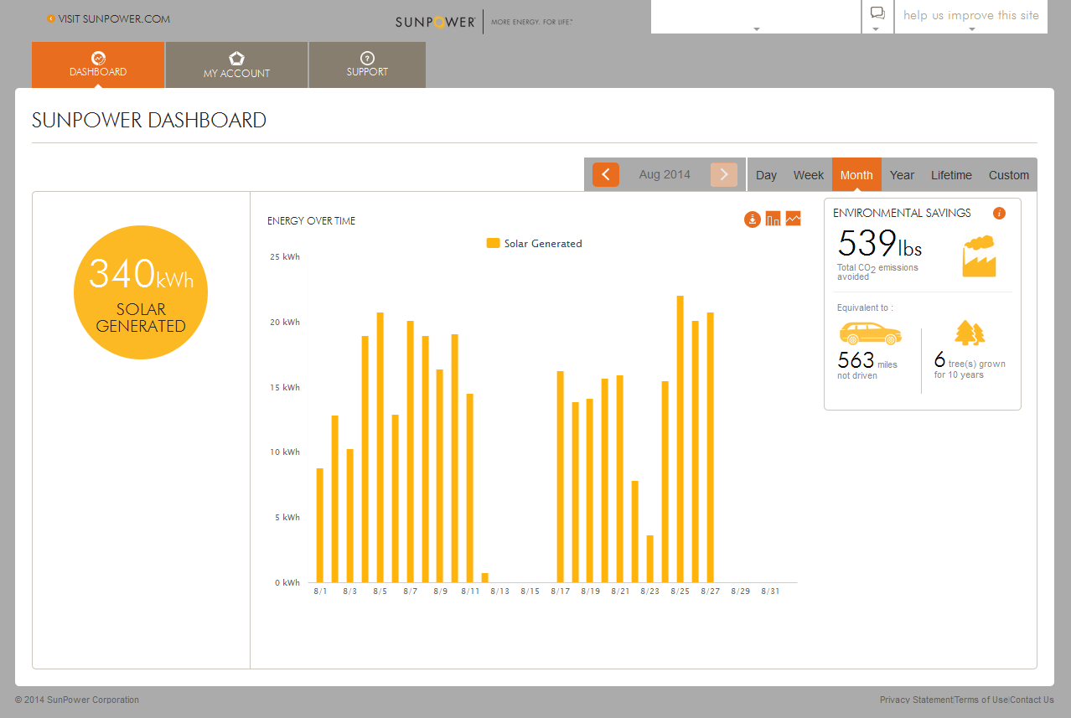Viewport: 1071px width, 718px height.
Task: Click the bar for 8/5
Action: [380, 447]
